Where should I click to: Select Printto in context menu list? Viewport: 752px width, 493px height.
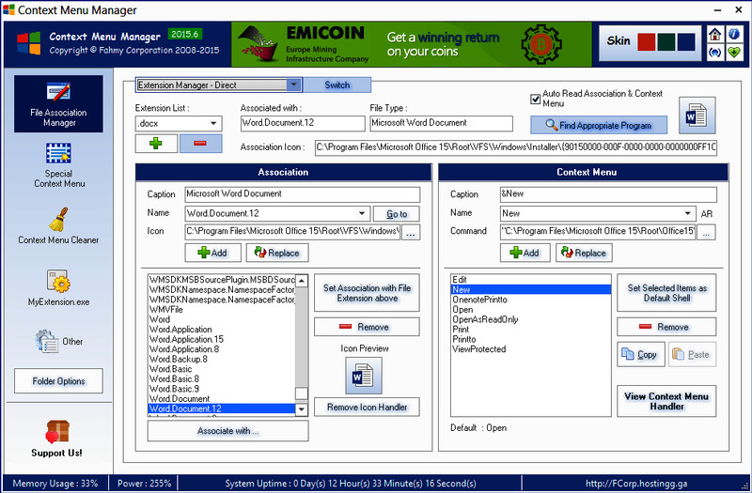[x=531, y=339]
